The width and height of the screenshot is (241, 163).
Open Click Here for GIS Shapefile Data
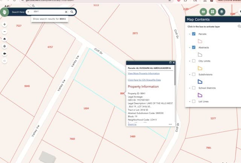click(144, 80)
